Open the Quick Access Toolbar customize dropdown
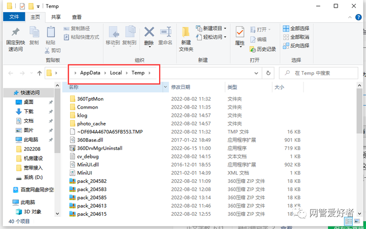Viewport: 366px width, 229px height. (38, 7)
